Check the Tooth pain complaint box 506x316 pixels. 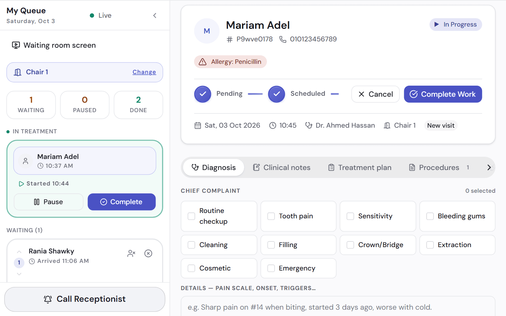tap(271, 216)
